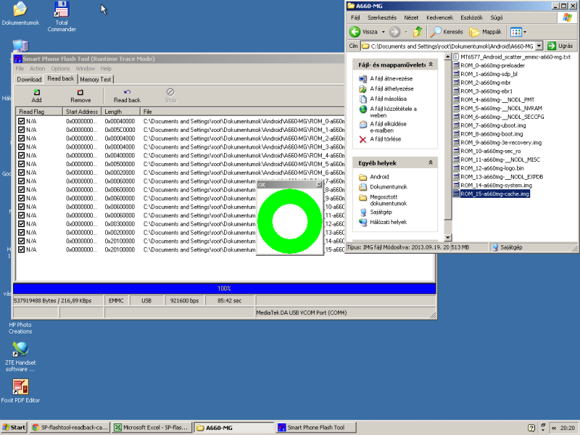The height and width of the screenshot is (435, 580).
Task: Switch to the Memory Test tab
Action: [96, 79]
